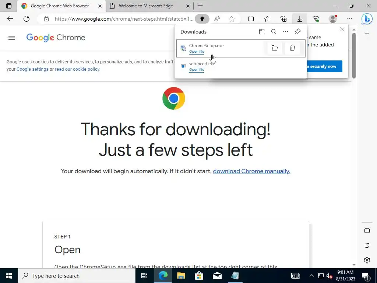Image resolution: width=377 pixels, height=283 pixels.
Task: Click download Chrome manually link
Action: tap(251, 171)
